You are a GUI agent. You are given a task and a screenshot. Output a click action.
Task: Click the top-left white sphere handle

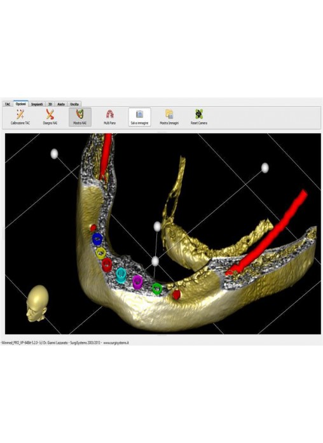54,154
